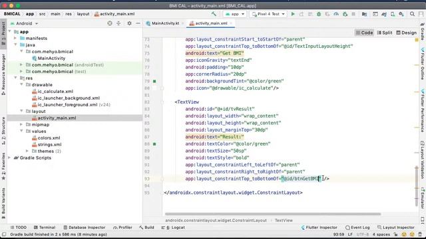
Task: Click the green color gutter swatch on line 79
Action: [154, 81]
